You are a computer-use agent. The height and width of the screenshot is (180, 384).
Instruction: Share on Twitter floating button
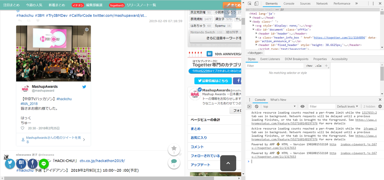click(10, 164)
